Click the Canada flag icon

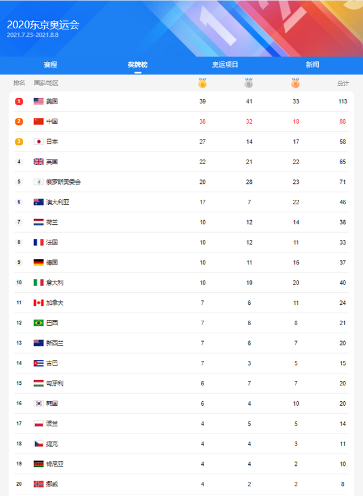tap(39, 303)
